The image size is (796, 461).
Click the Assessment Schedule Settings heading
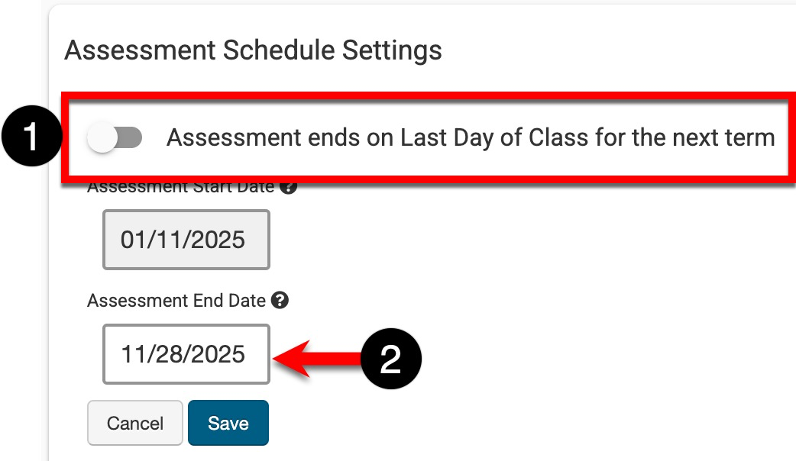pyautogui.click(x=253, y=50)
